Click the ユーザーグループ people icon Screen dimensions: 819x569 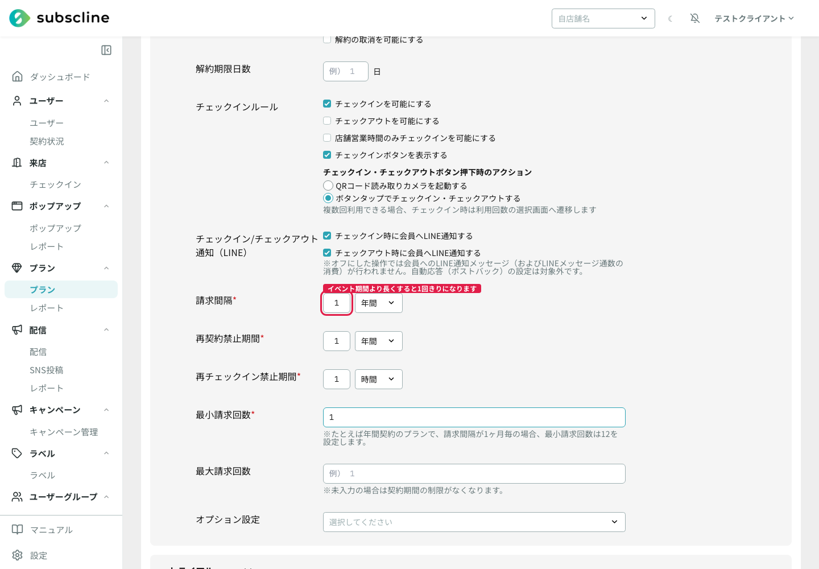[x=18, y=497]
